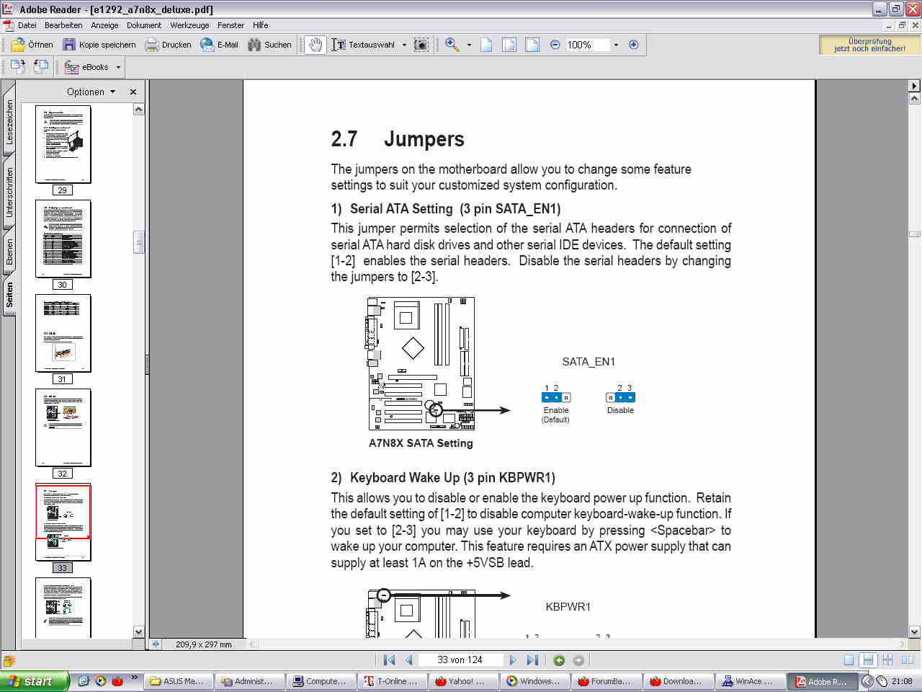The height and width of the screenshot is (692, 922).
Task: Open the Werkzeuge menu
Action: (189, 25)
